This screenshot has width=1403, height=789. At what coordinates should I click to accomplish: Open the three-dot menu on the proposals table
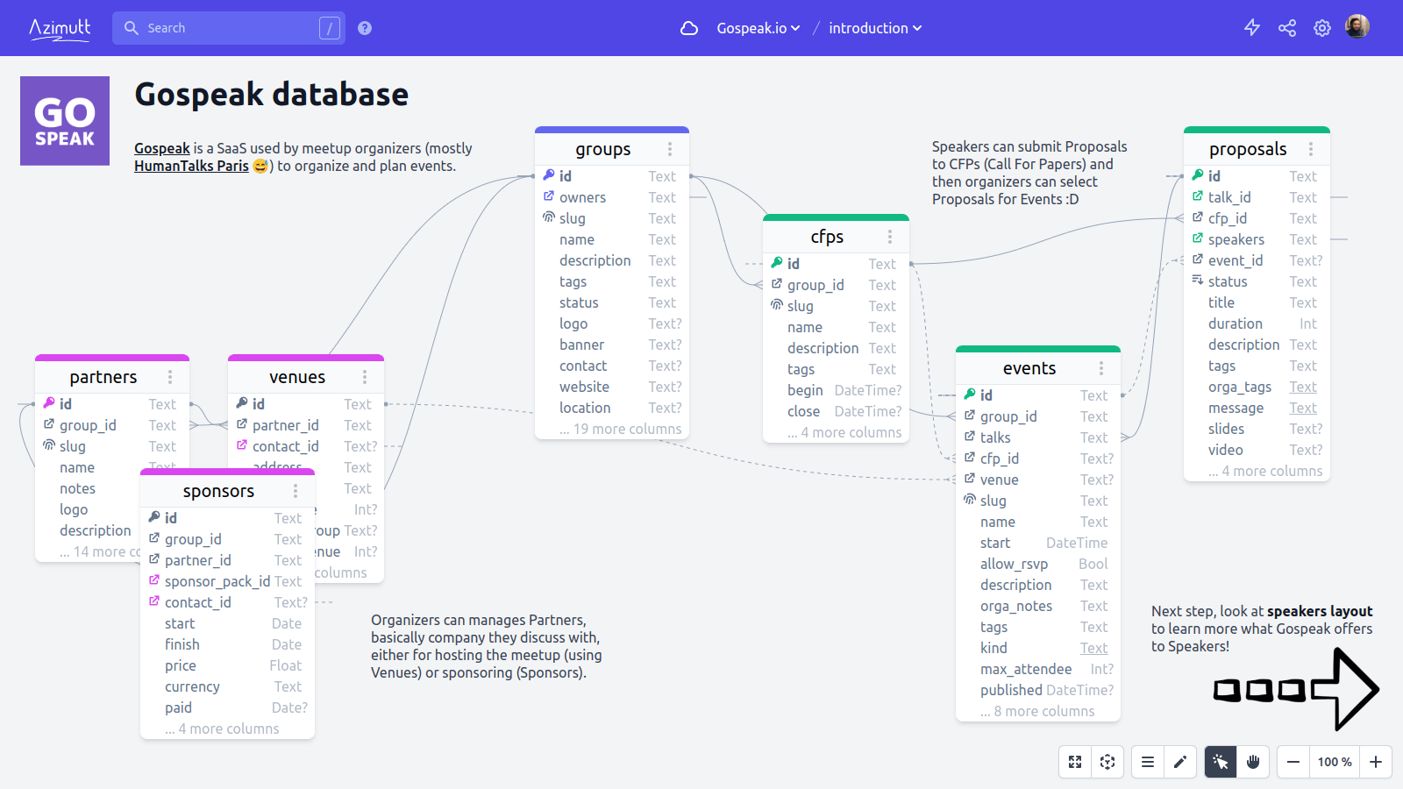tap(1311, 149)
